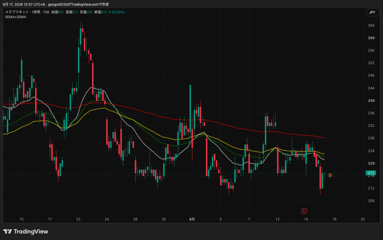The width and height of the screenshot is (383, 240).
Task: Click the 8月 date axis label
Action: coord(192,219)
